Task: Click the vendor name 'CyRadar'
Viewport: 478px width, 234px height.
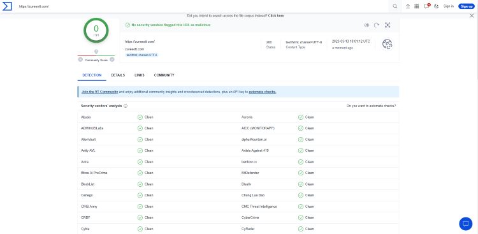Action: click(248, 229)
